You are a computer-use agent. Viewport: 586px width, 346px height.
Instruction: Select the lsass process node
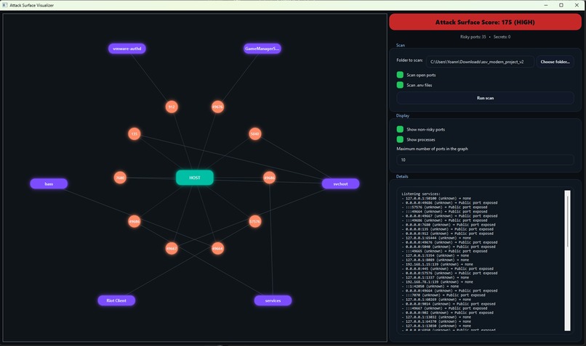(49, 184)
